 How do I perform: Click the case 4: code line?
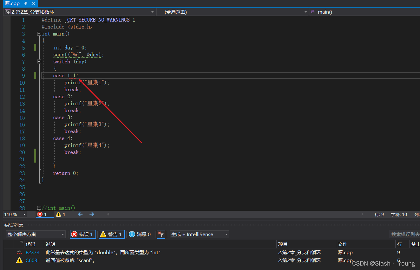click(63, 138)
